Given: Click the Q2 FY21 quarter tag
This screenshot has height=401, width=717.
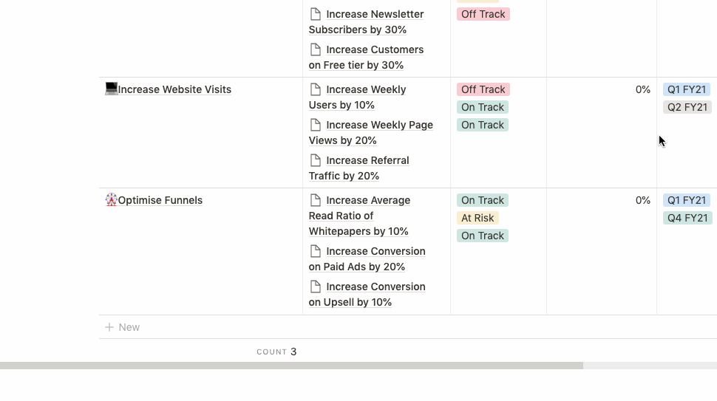Looking at the screenshot, I should pyautogui.click(x=687, y=107).
